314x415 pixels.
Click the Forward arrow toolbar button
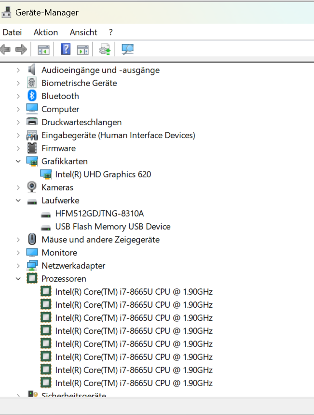coord(21,49)
